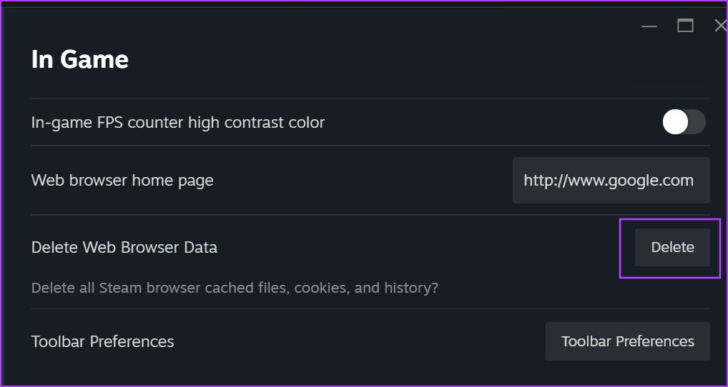The height and width of the screenshot is (387, 728).
Task: Click the word Delete inside the highlighted button
Action: [672, 247]
